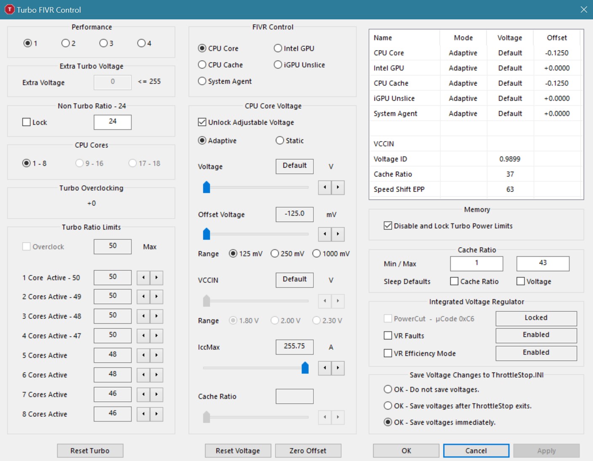
Task: Select OK - Do not save voltages option
Action: pos(388,389)
